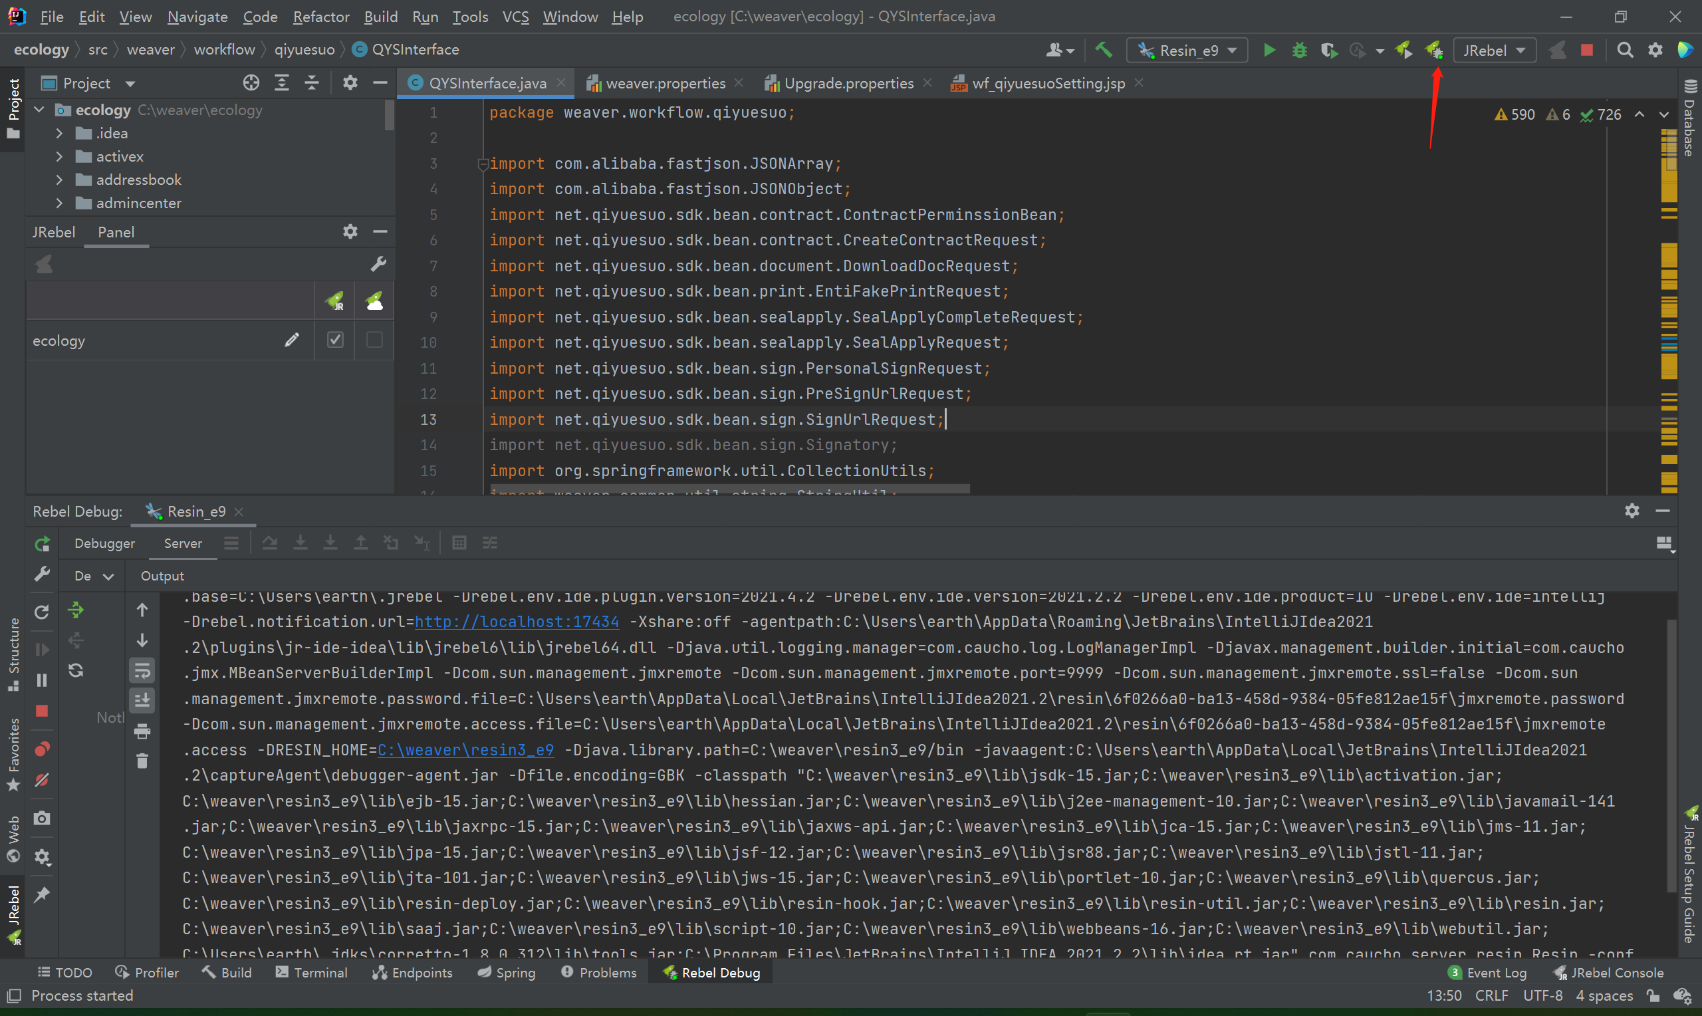Open the Refactor menu

point(321,17)
